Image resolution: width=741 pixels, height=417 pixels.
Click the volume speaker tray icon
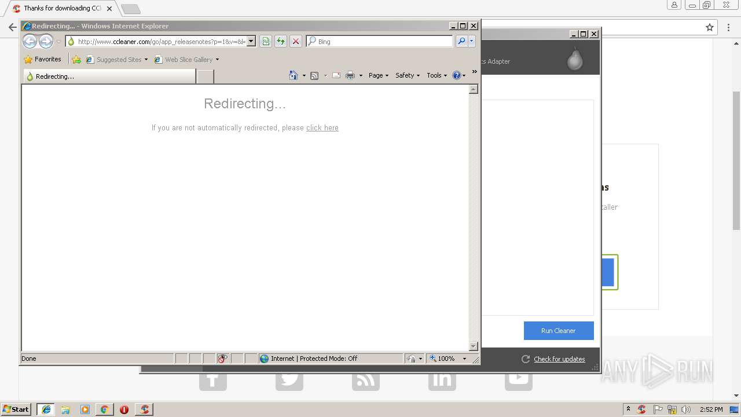click(x=686, y=409)
